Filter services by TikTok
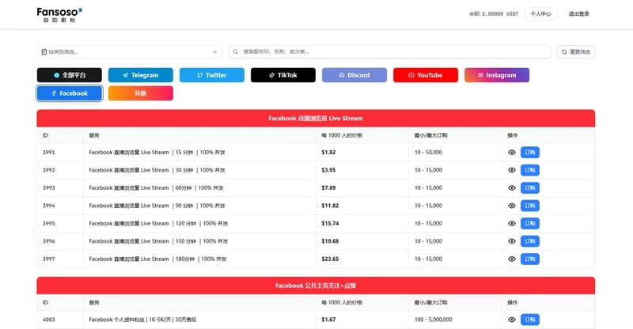The width and height of the screenshot is (633, 329). [283, 75]
